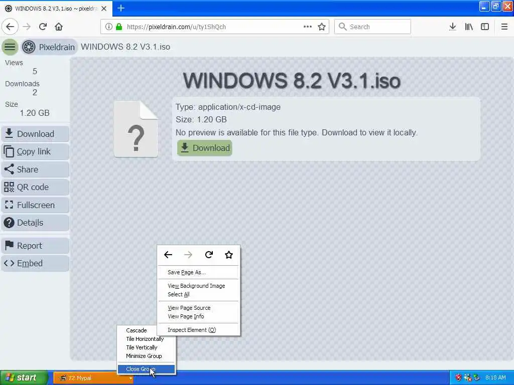This screenshot has height=385, width=514.
Task: Open the Library icon in toolbar
Action: pyautogui.click(x=469, y=27)
